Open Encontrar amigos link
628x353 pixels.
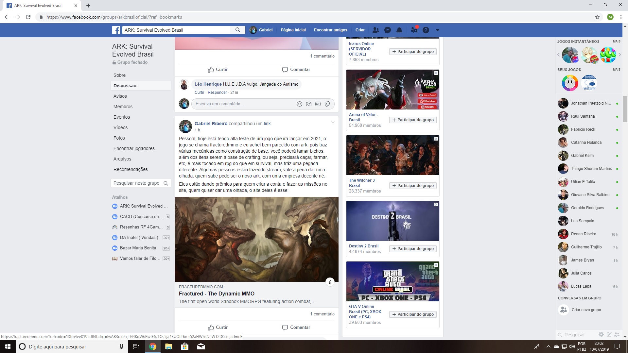click(330, 30)
